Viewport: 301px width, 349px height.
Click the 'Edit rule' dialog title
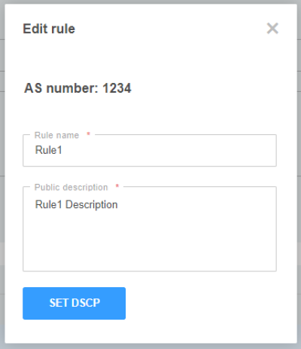pyautogui.click(x=49, y=29)
